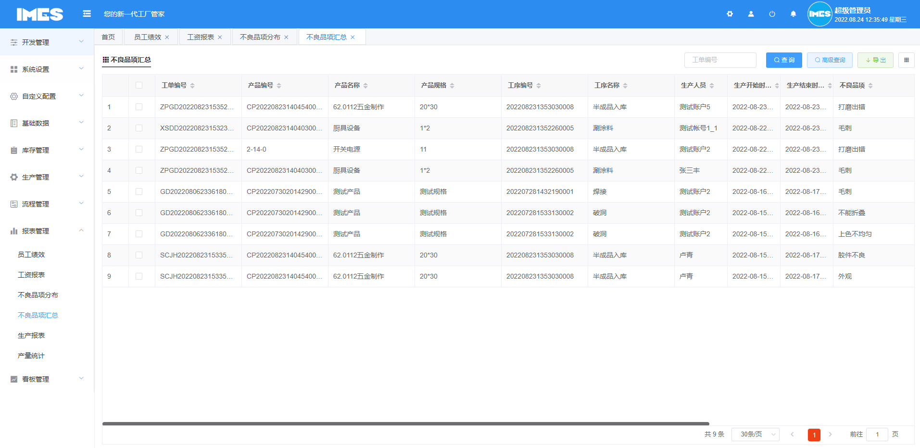
Task: Expand 系统设置 sidebar menu
Action: tap(47, 69)
